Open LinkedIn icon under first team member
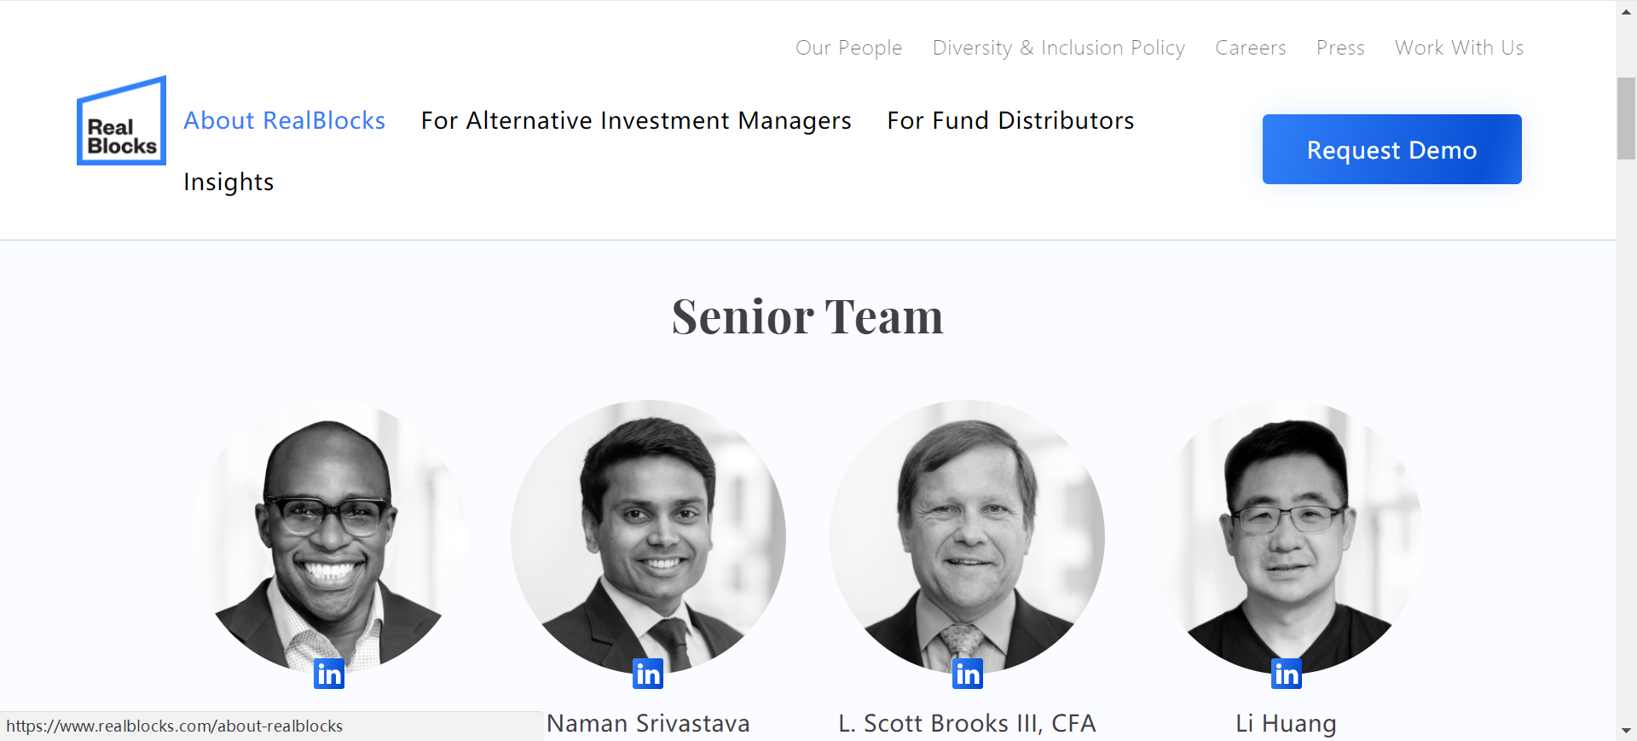The image size is (1637, 741). point(329,674)
